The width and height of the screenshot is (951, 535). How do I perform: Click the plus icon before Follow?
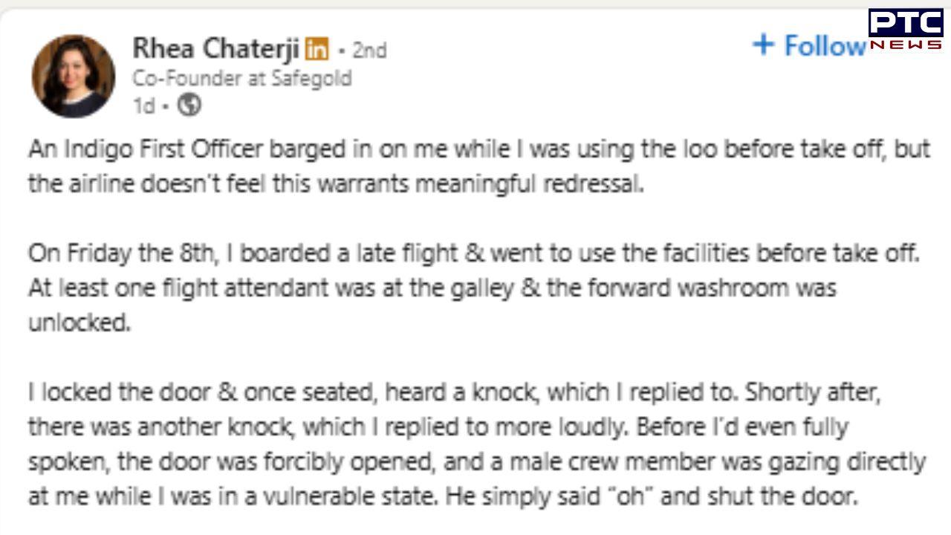point(763,45)
